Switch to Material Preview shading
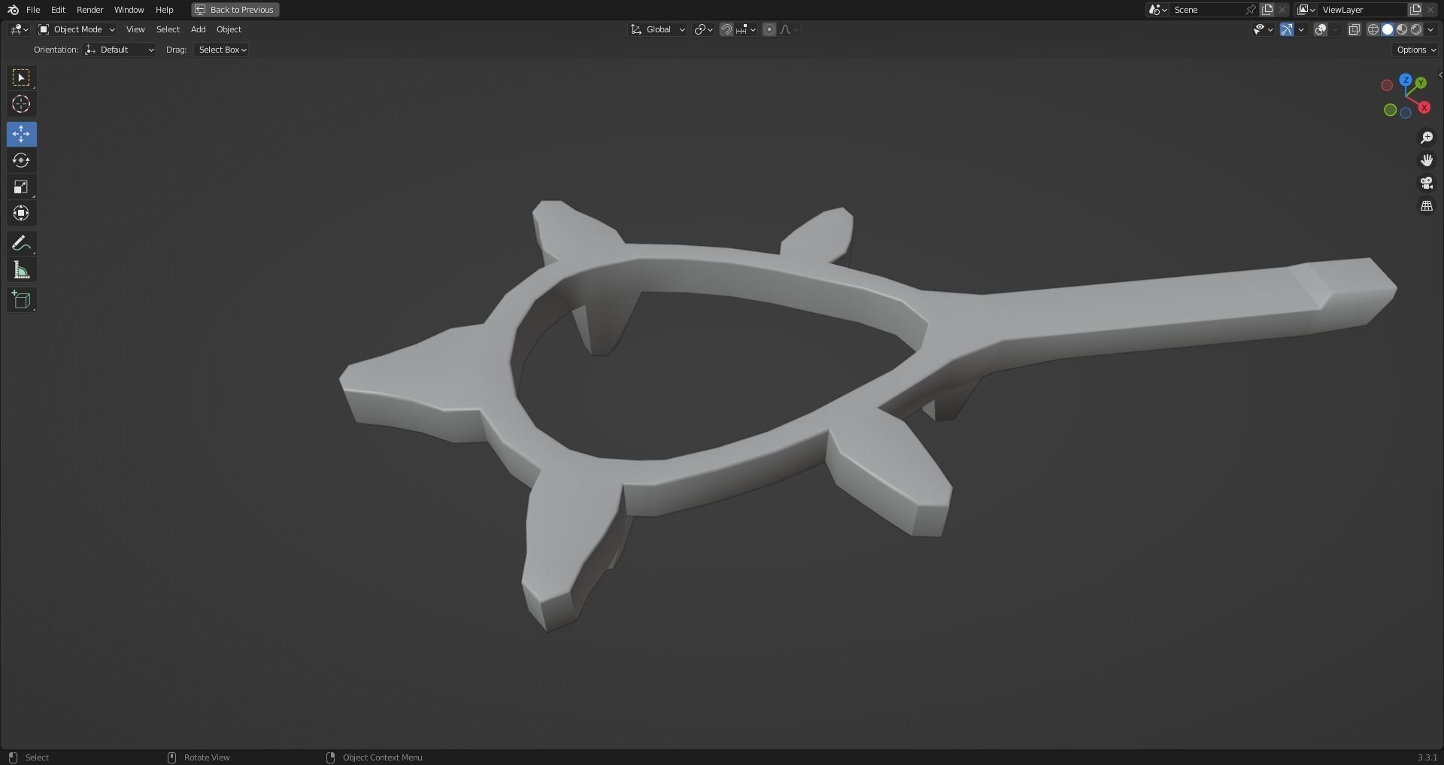 [1402, 29]
